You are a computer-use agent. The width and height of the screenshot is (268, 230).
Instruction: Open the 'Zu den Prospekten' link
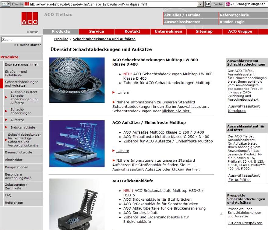click(245, 223)
